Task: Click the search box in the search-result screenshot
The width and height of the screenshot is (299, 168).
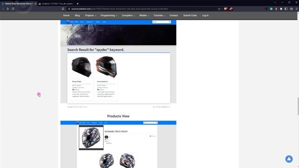Action: pos(161,22)
